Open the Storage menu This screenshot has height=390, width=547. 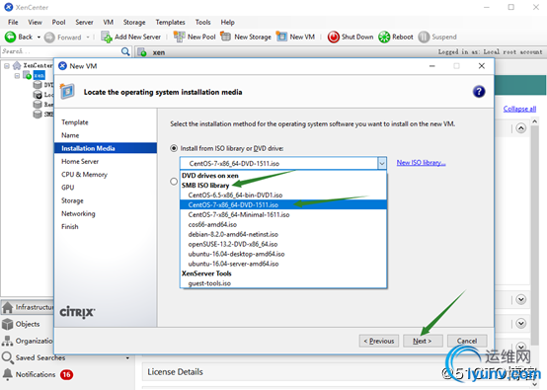pos(134,22)
